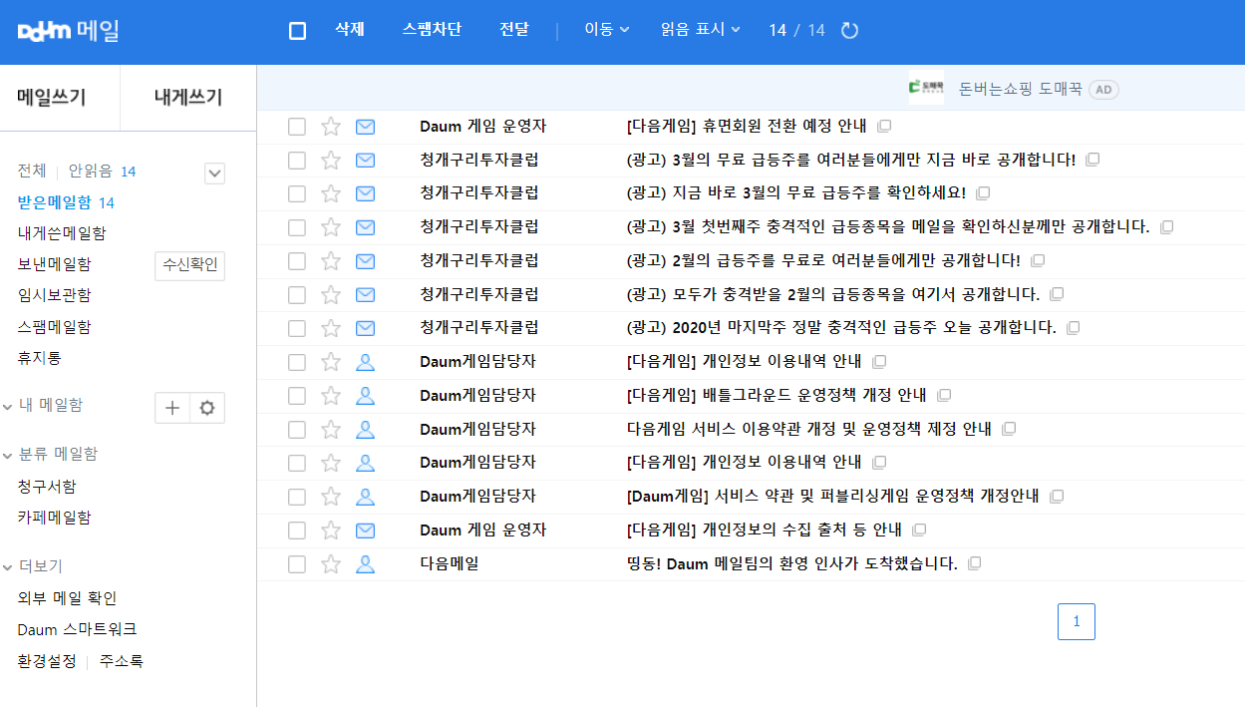
Task: Star the 배틀그라운드 운영정책 개정 안내 mail
Action: [331, 396]
